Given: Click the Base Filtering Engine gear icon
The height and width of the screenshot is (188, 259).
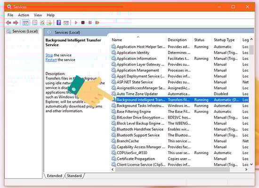Looking at the screenshot, I should pyautogui.click(x=113, y=111).
